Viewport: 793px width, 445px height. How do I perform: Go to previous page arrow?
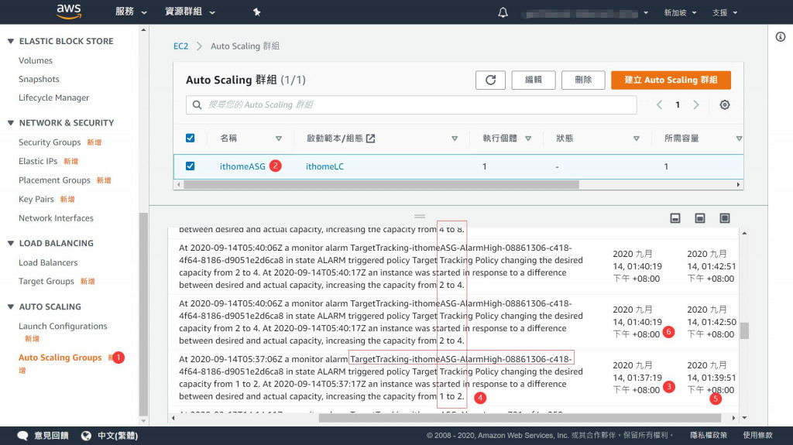coord(660,104)
